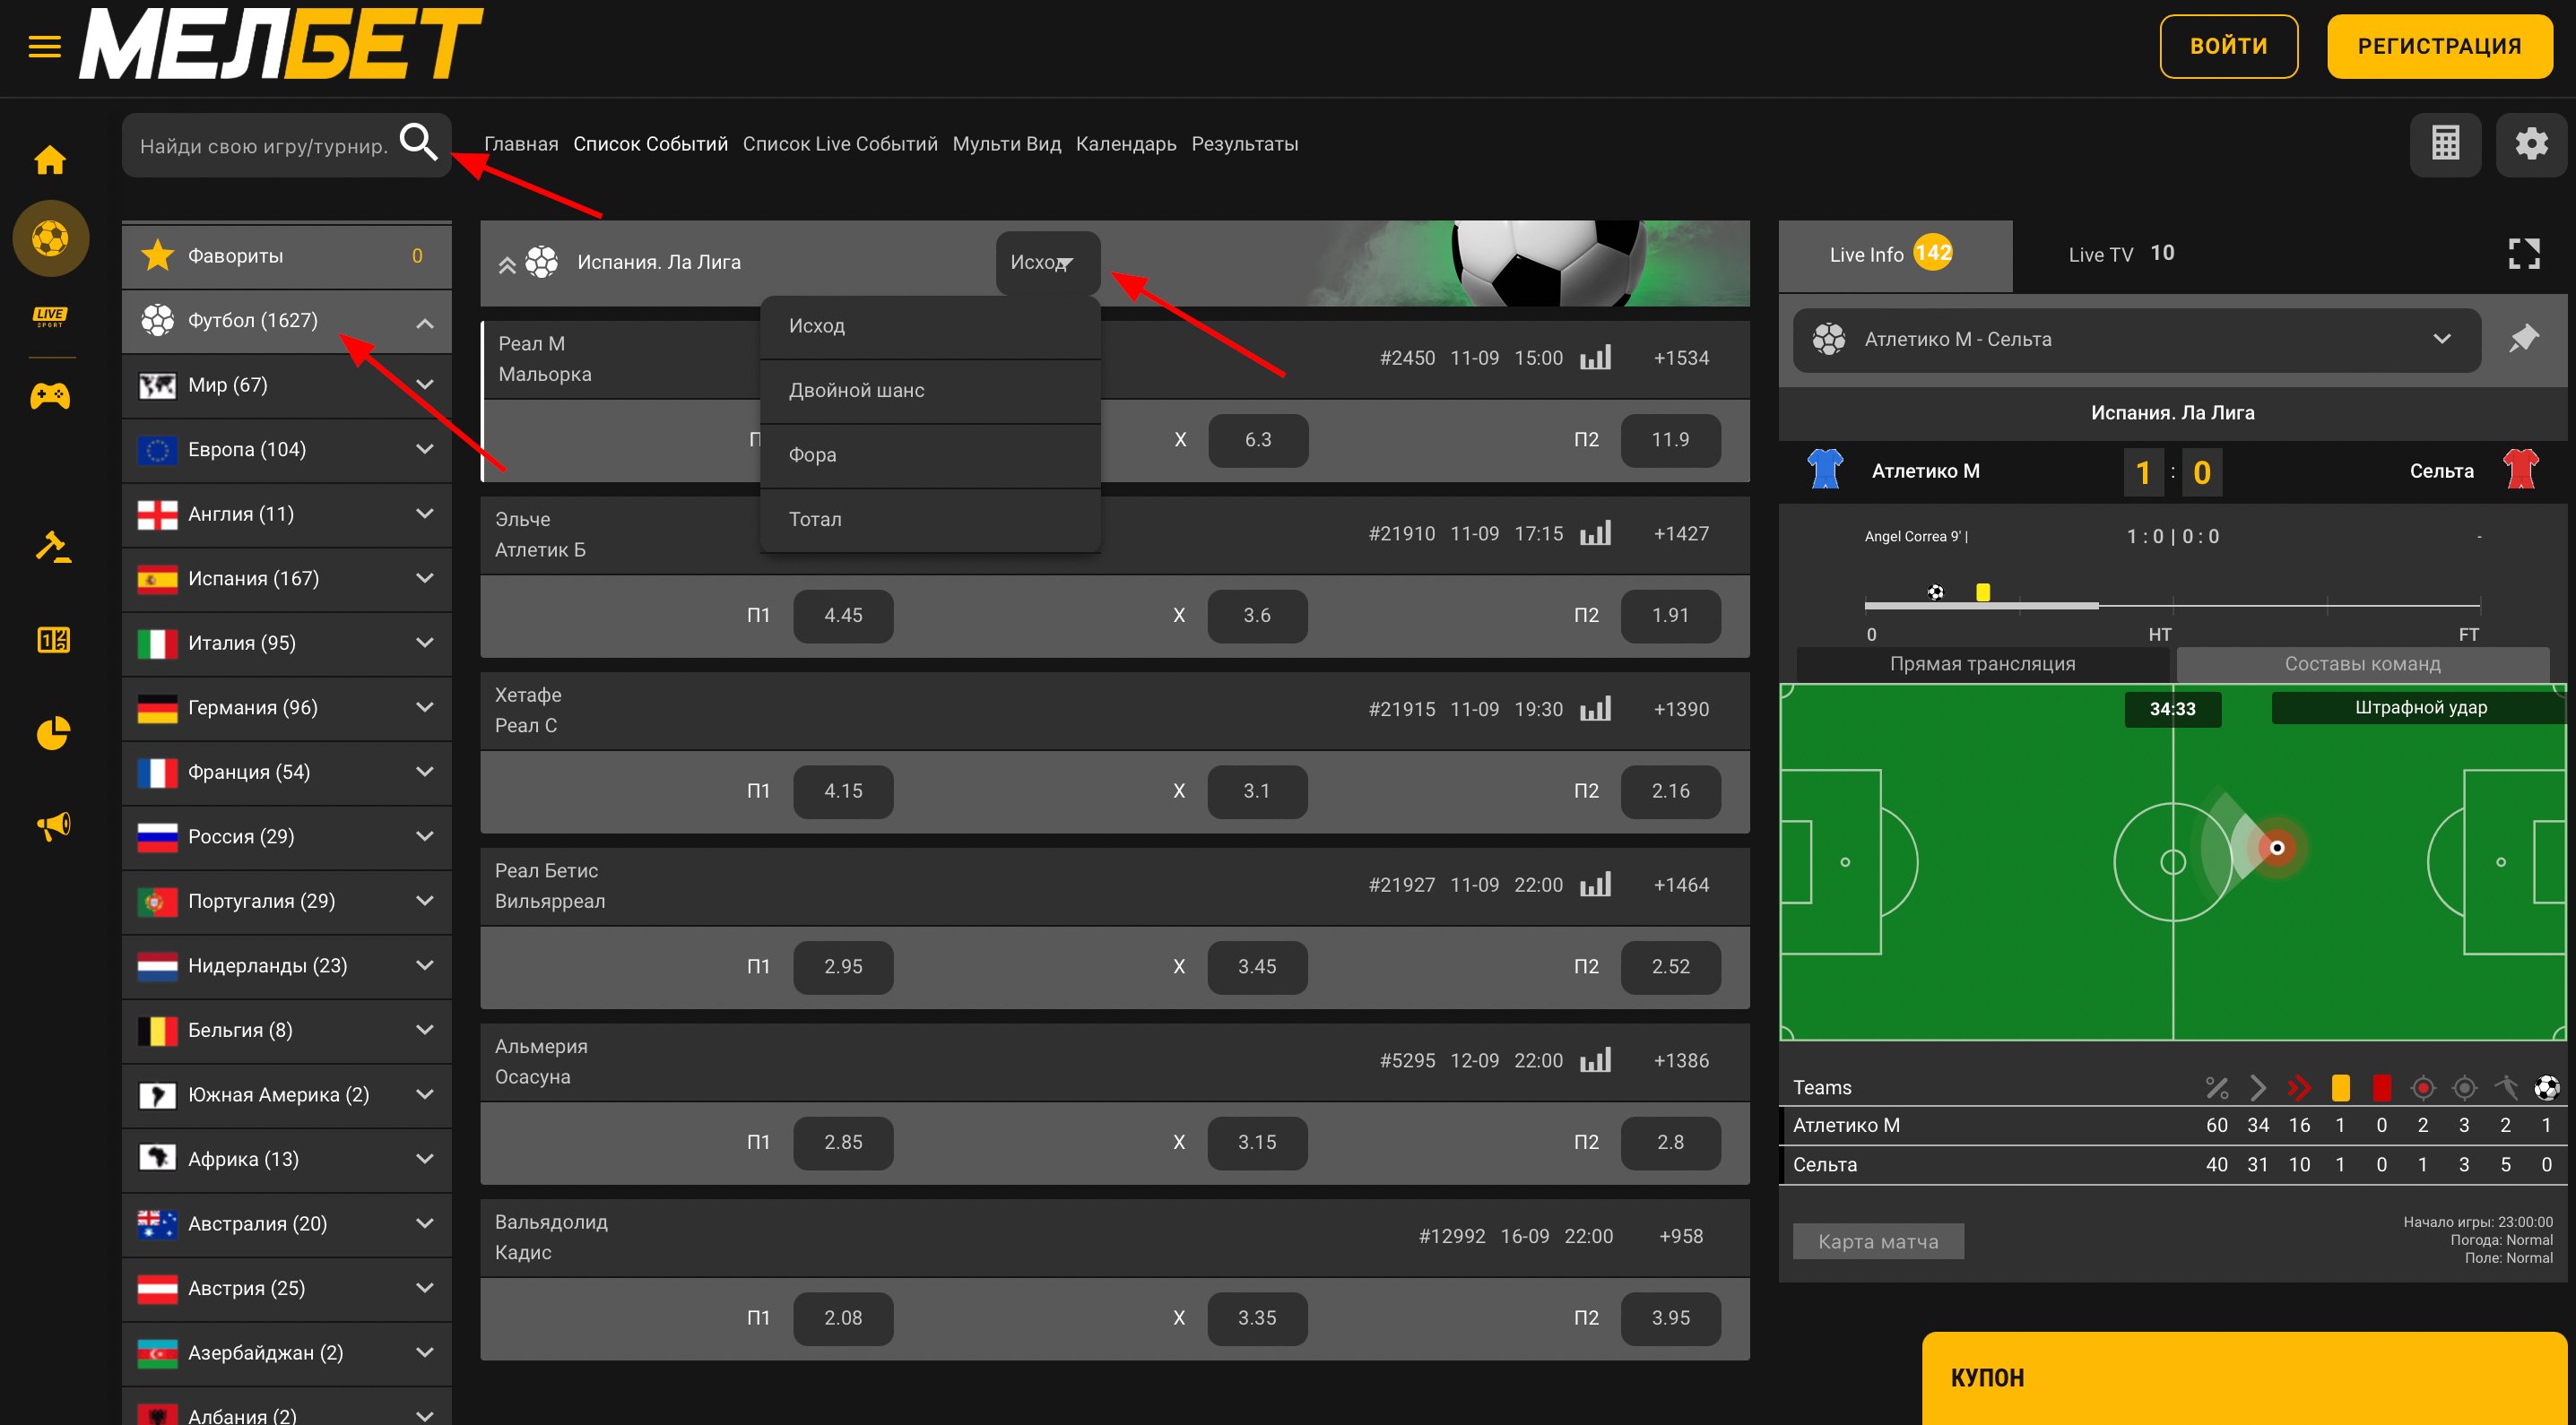Collapse the Футбол (1627) category

pos(424,322)
